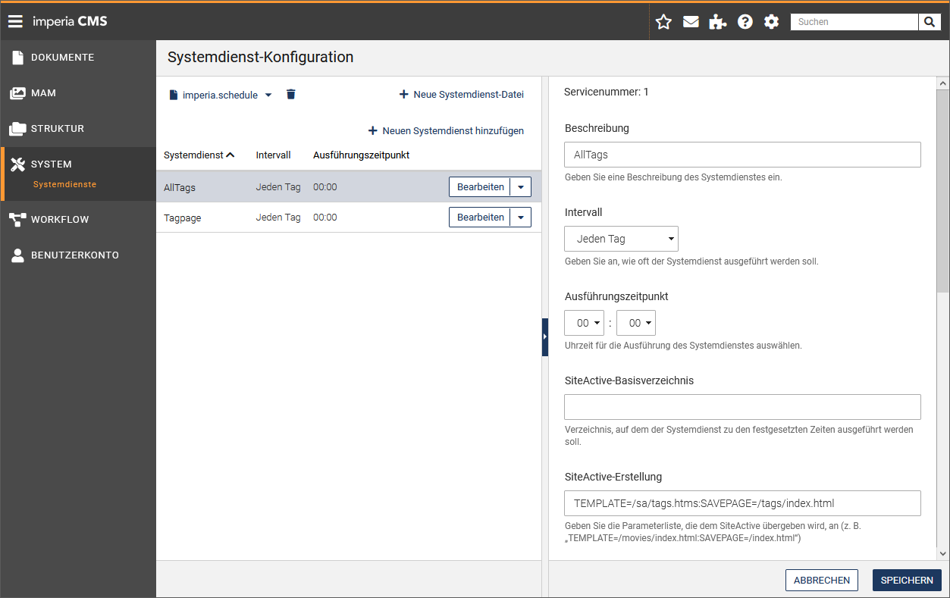Click the Beschreibung field AllTags
950x598 pixels.
pyautogui.click(x=742, y=155)
